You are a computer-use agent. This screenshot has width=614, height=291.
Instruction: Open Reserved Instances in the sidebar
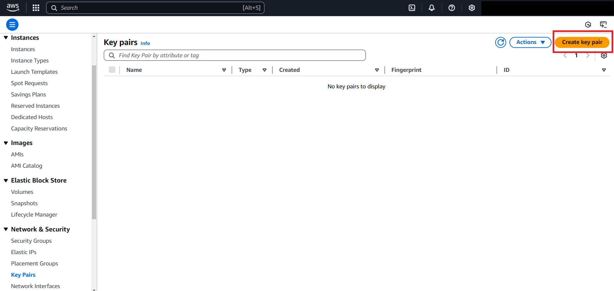(35, 106)
